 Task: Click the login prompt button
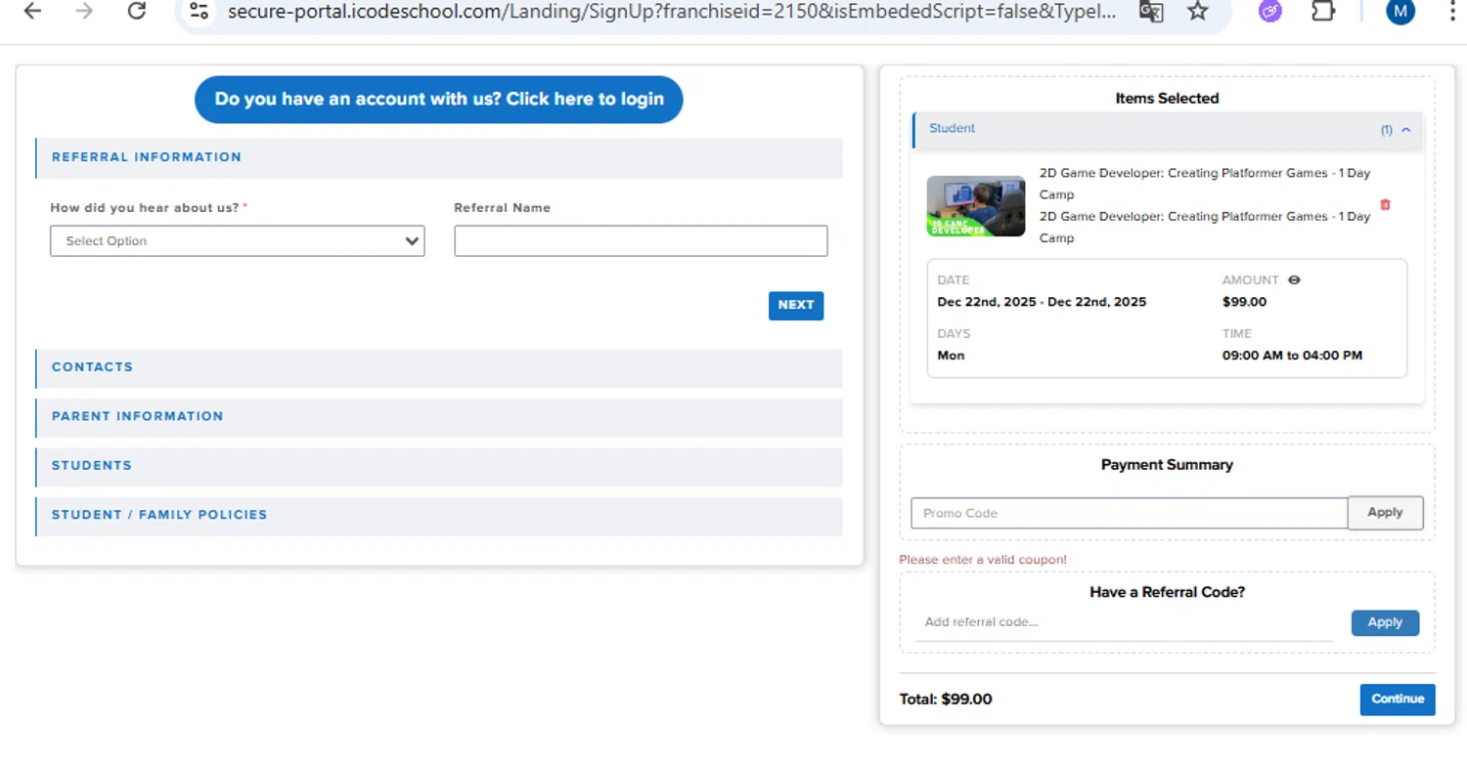coord(439,100)
